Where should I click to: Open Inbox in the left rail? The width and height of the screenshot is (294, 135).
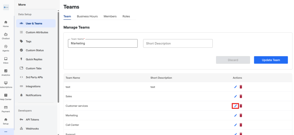pyautogui.click(x=6, y=60)
